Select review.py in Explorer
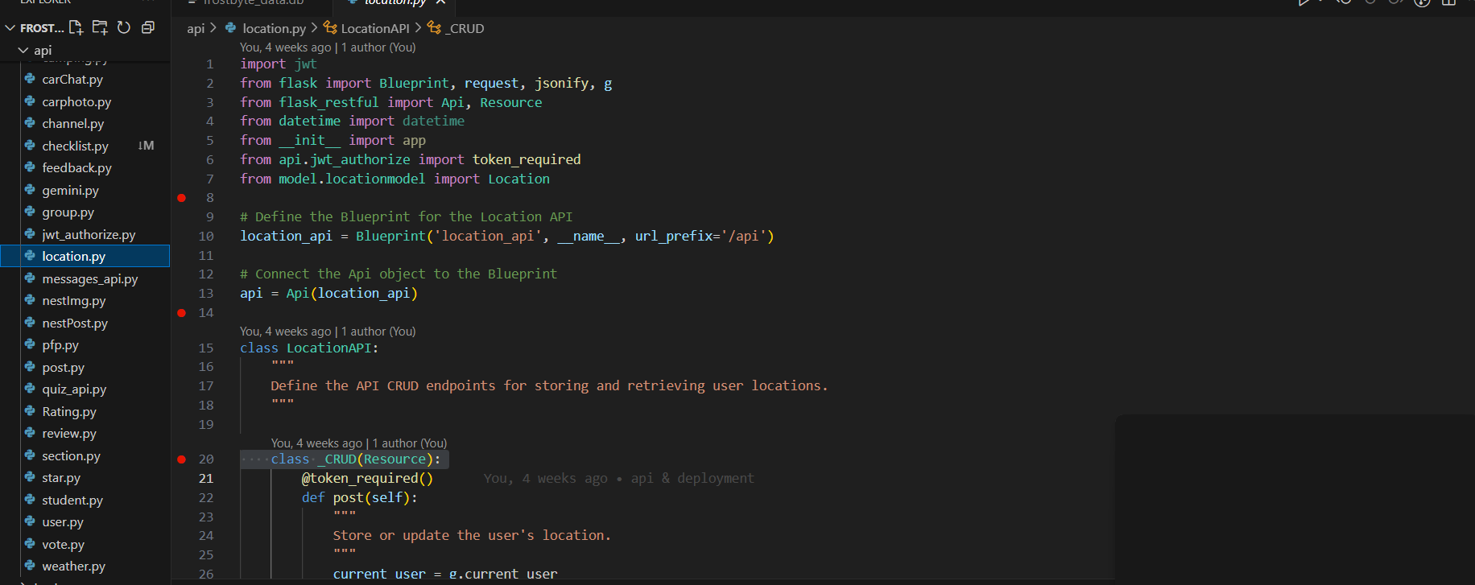 point(69,434)
